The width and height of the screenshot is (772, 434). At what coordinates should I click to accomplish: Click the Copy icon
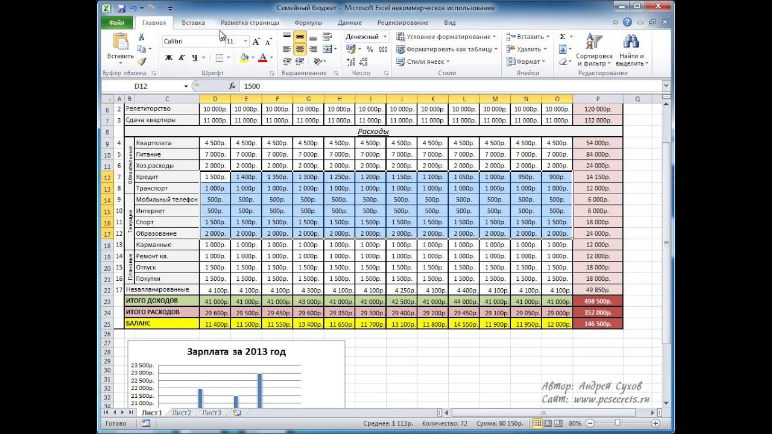pos(141,49)
